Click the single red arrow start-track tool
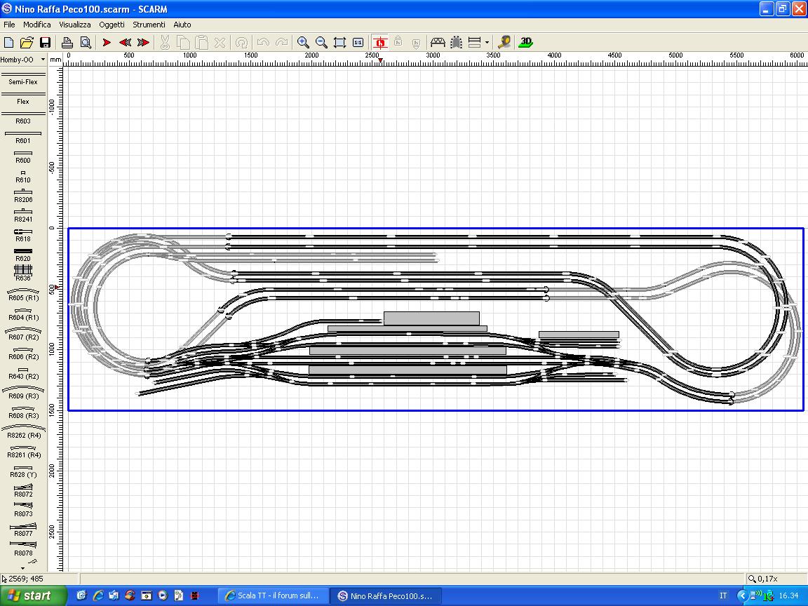Screen dimensions: 808x606 [x=107, y=42]
